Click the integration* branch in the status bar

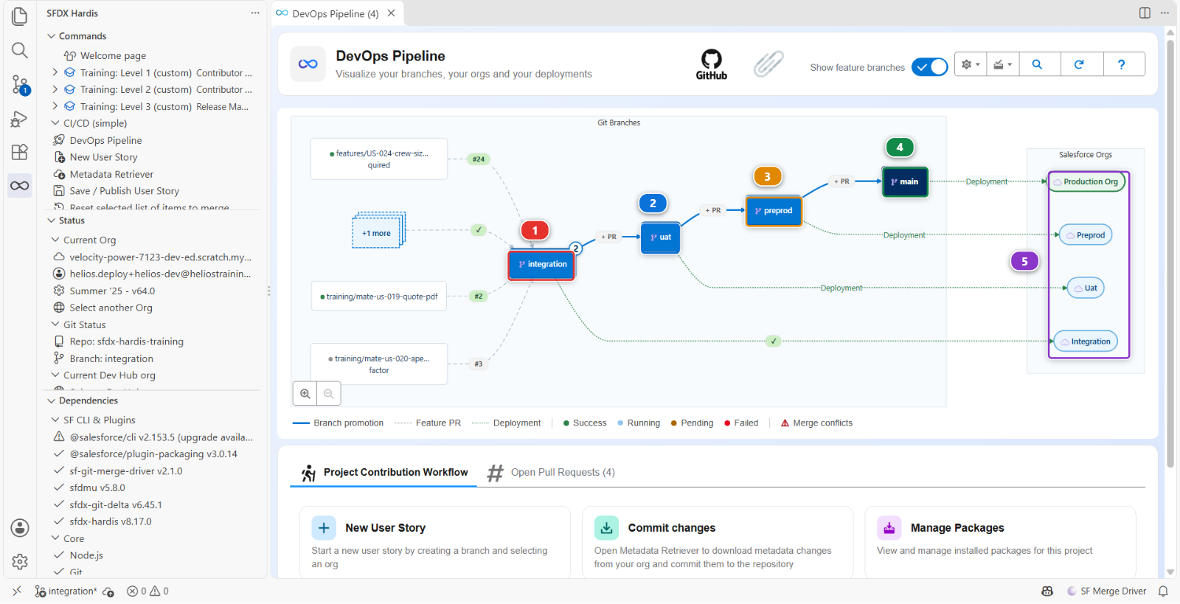66,591
